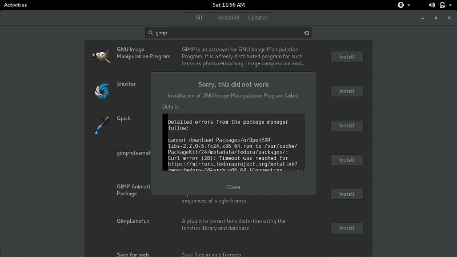Click the Gpick entry title
Screen dimensions: 457x257
(x=123, y=118)
